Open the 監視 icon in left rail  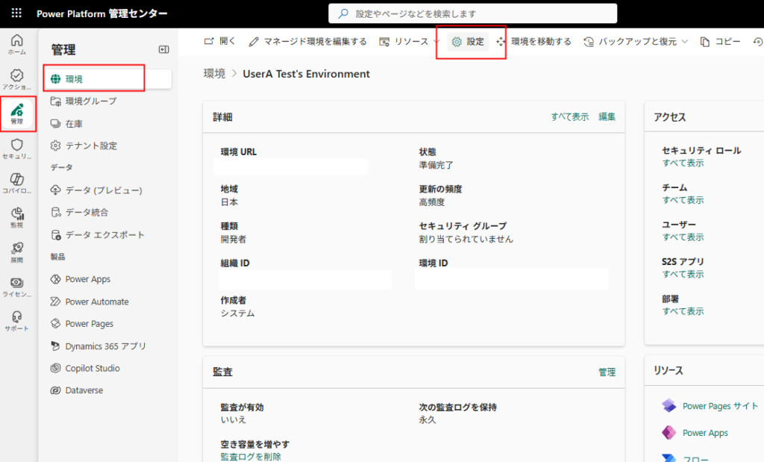(x=16, y=217)
